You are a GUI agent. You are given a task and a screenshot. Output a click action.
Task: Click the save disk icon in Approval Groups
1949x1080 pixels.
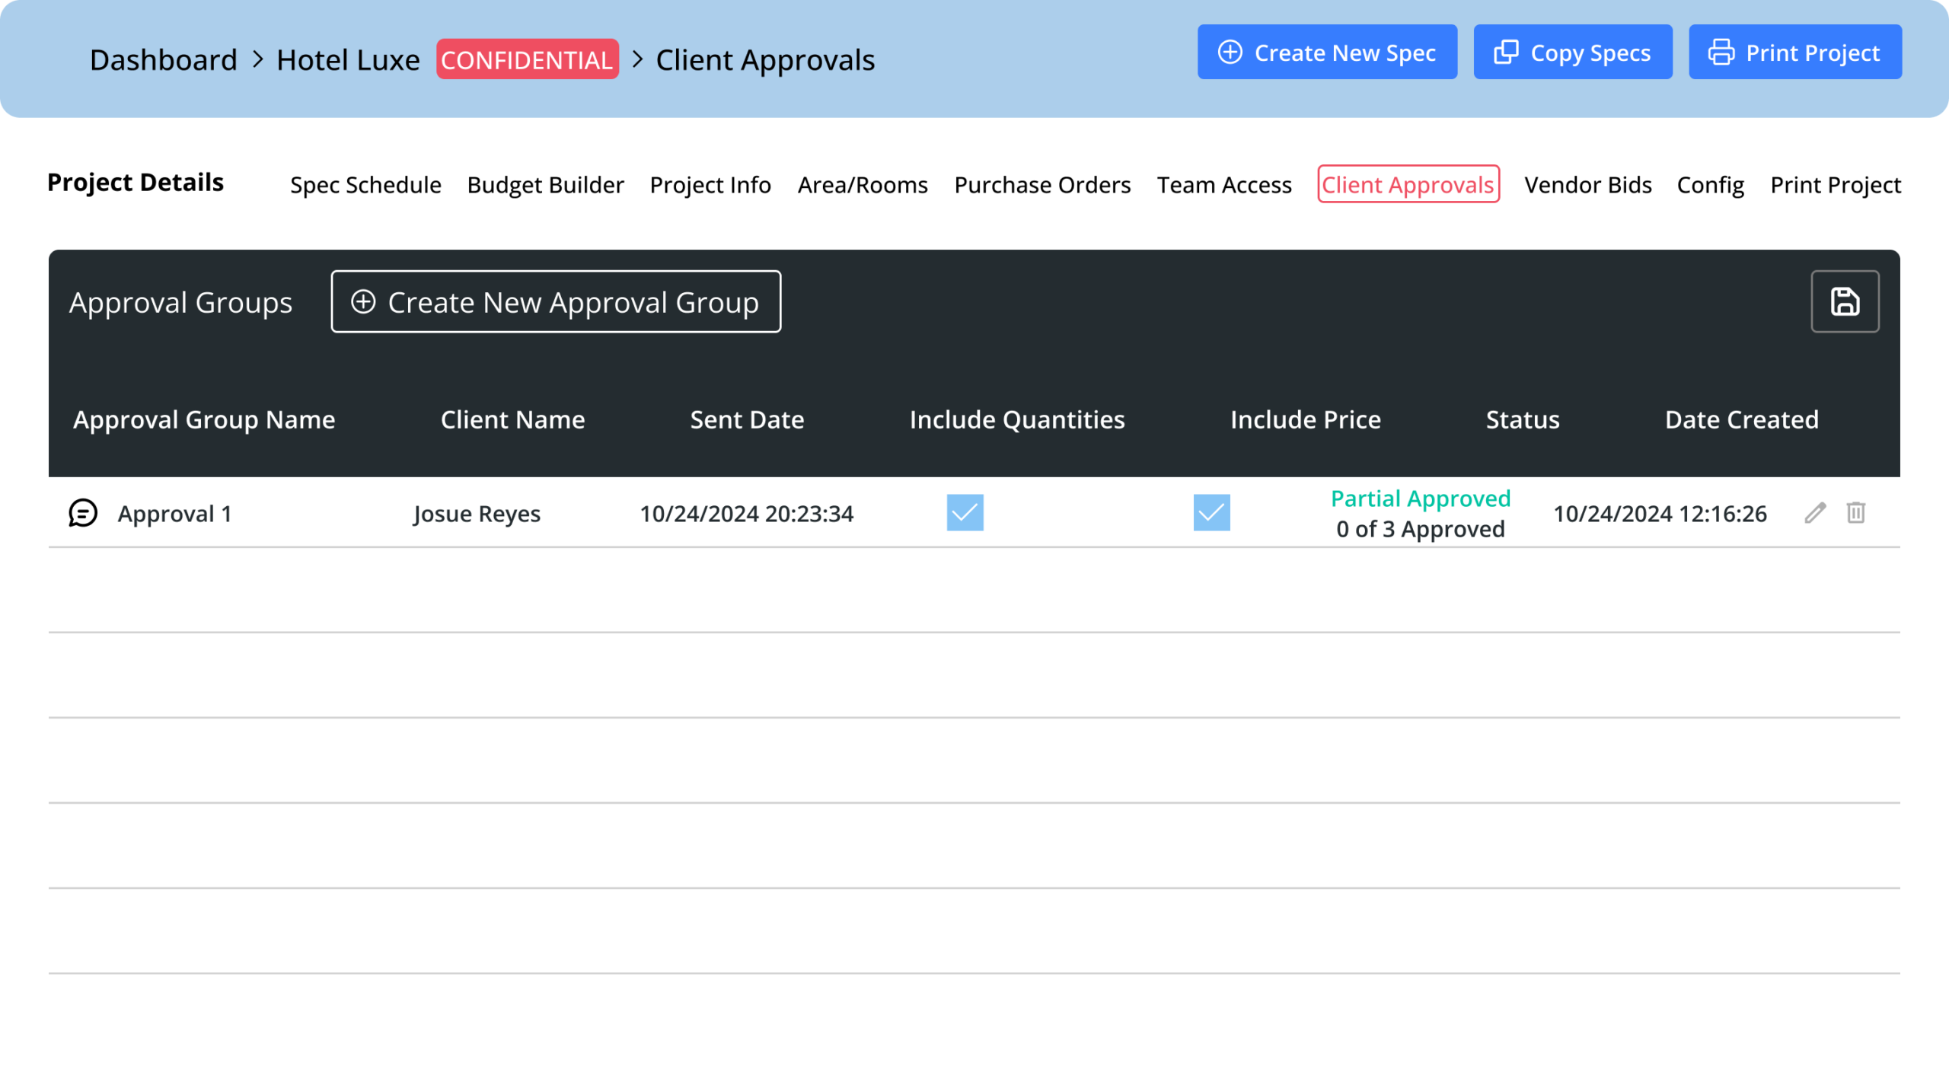point(1845,302)
